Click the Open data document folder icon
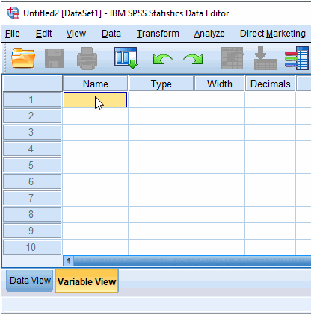 23,58
